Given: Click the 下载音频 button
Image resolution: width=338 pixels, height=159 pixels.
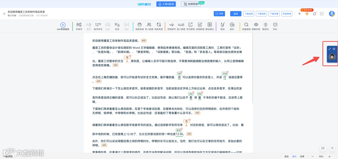Looking at the screenshot, I should (248, 14).
